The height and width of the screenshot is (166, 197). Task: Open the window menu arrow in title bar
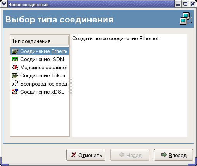coord(4,4)
